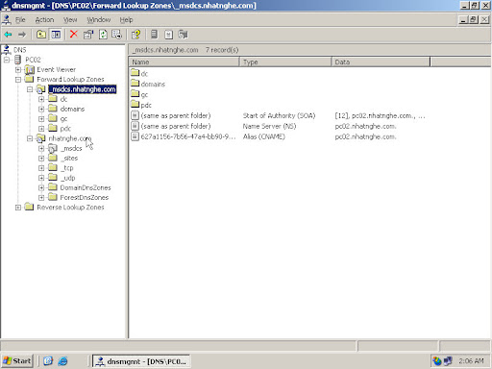Click the dnsmgmt taskbar button
492x369 pixels.
click(x=141, y=361)
